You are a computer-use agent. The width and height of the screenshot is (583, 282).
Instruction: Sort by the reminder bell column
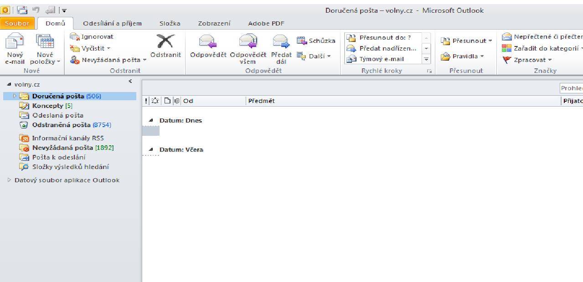(x=155, y=101)
